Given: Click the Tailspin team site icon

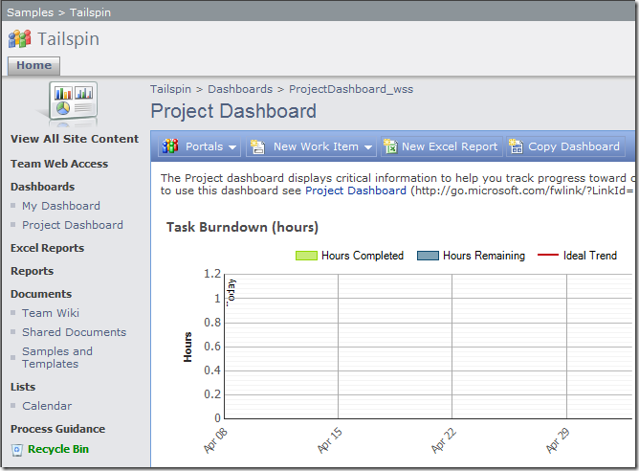Looking at the screenshot, I should [19, 39].
